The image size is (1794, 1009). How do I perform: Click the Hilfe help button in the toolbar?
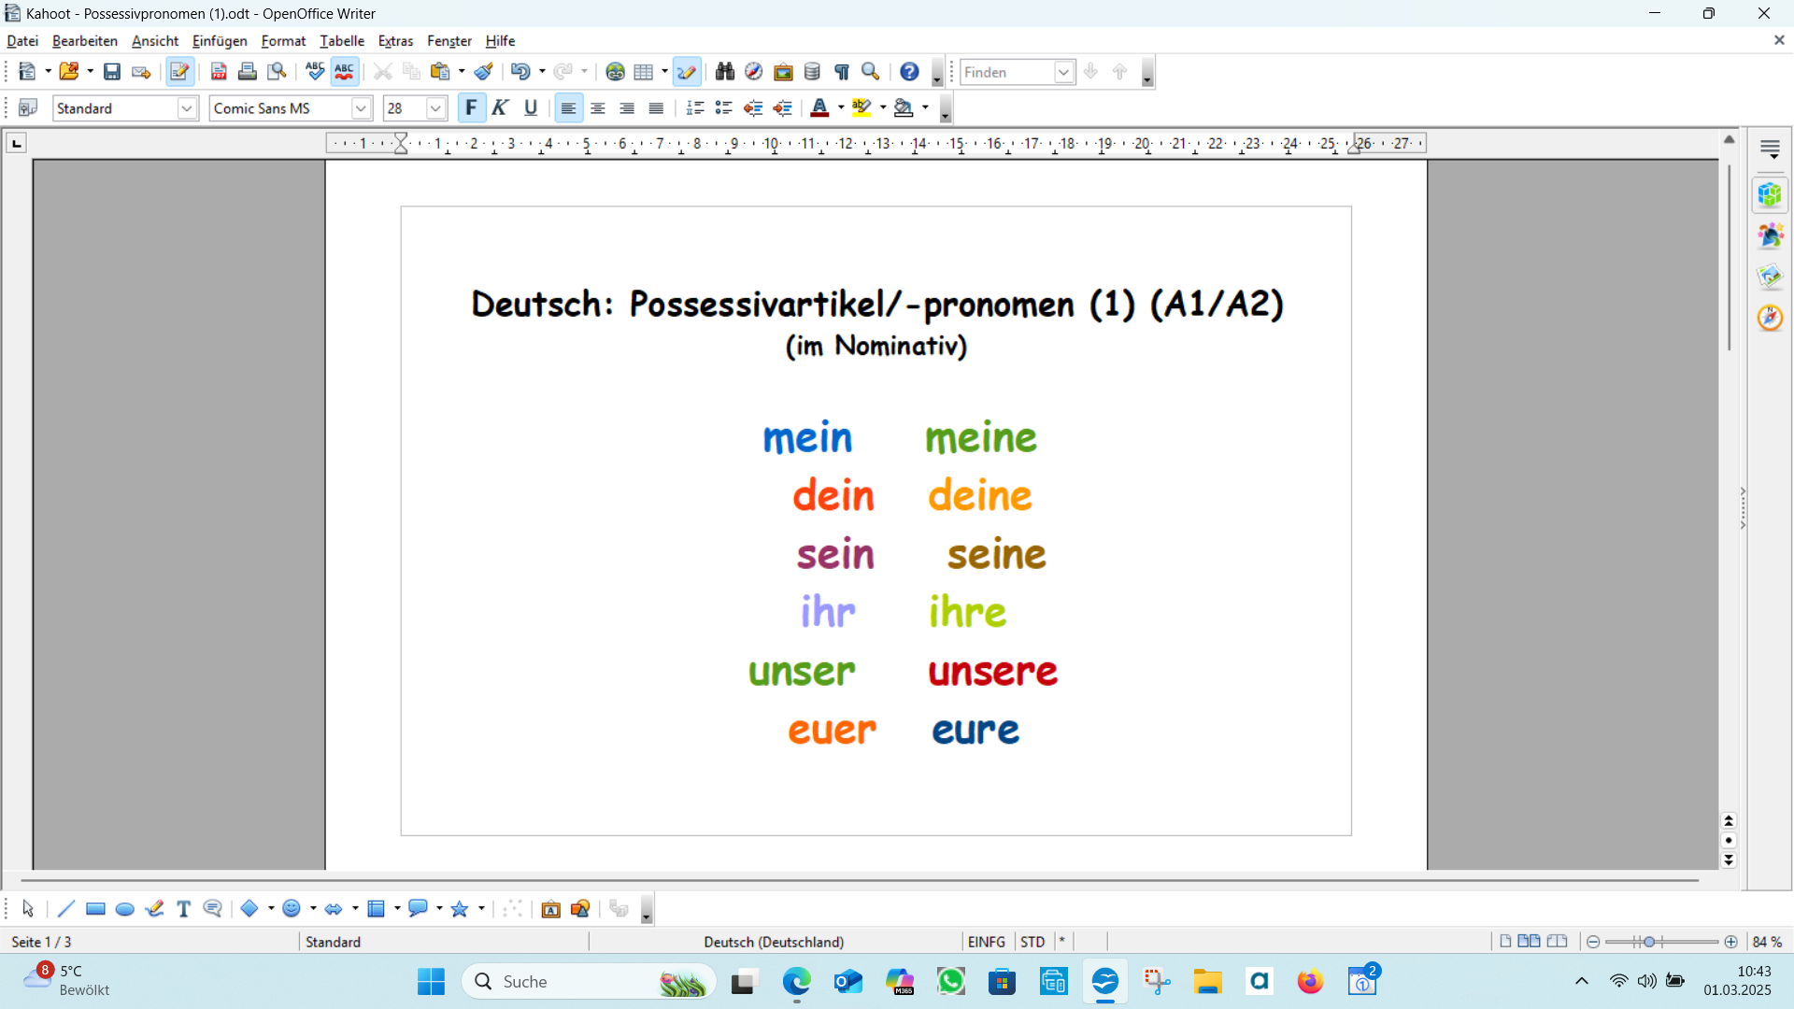(x=907, y=71)
